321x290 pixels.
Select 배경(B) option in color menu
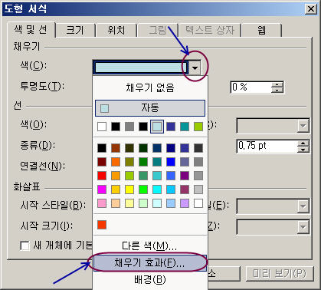[149, 279]
